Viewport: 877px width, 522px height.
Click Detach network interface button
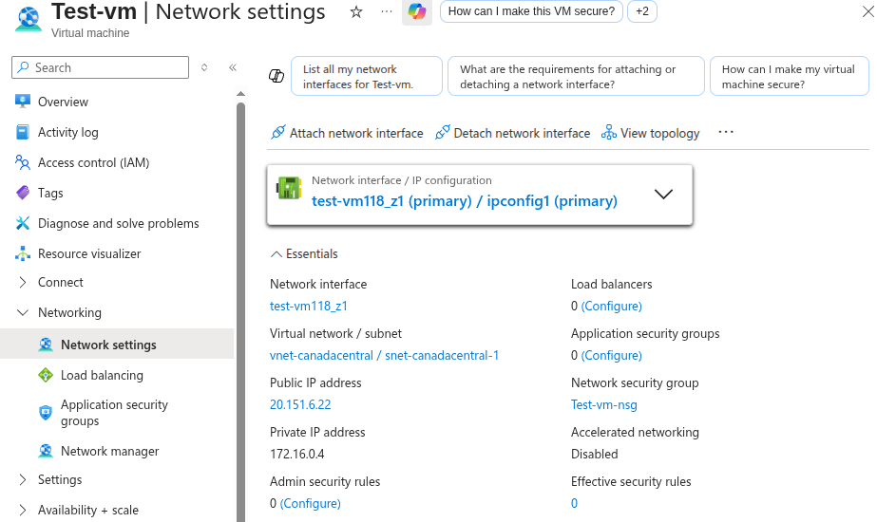tap(512, 133)
